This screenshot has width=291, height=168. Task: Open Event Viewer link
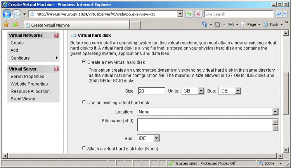(x=23, y=99)
